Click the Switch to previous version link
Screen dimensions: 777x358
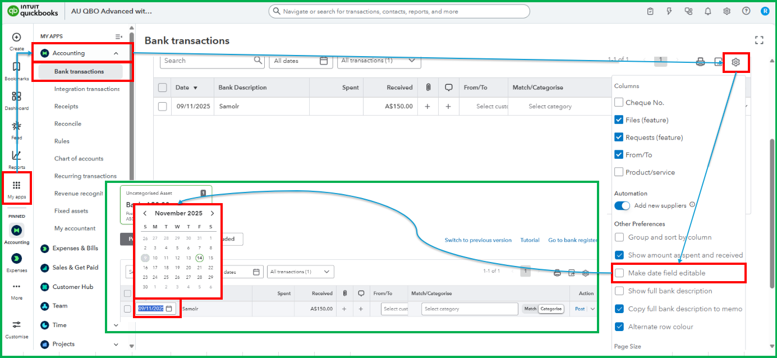[478, 240]
